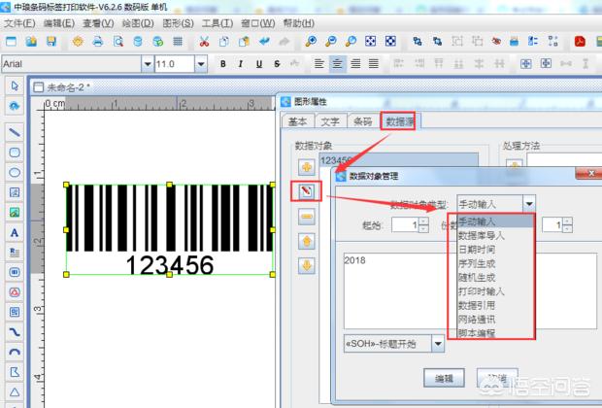602x408 pixels.
Task: Select the ellipse drawing tool
Action: click(x=15, y=173)
